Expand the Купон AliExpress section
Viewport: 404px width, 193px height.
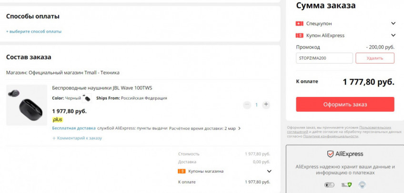coord(393,36)
